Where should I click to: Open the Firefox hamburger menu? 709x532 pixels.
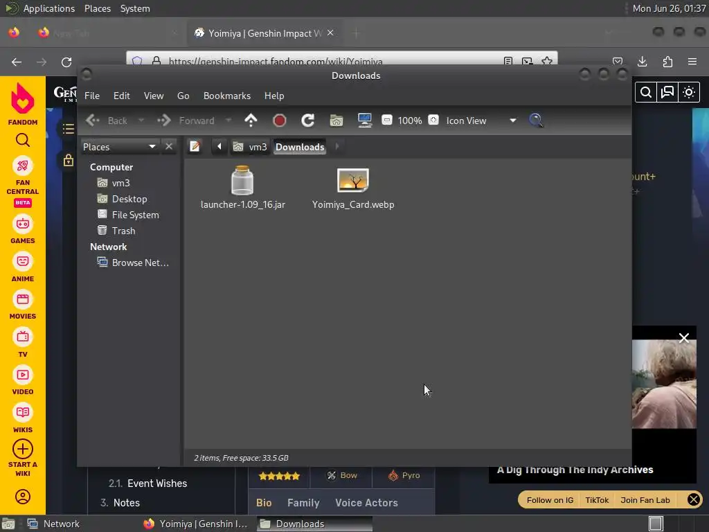pos(692,62)
